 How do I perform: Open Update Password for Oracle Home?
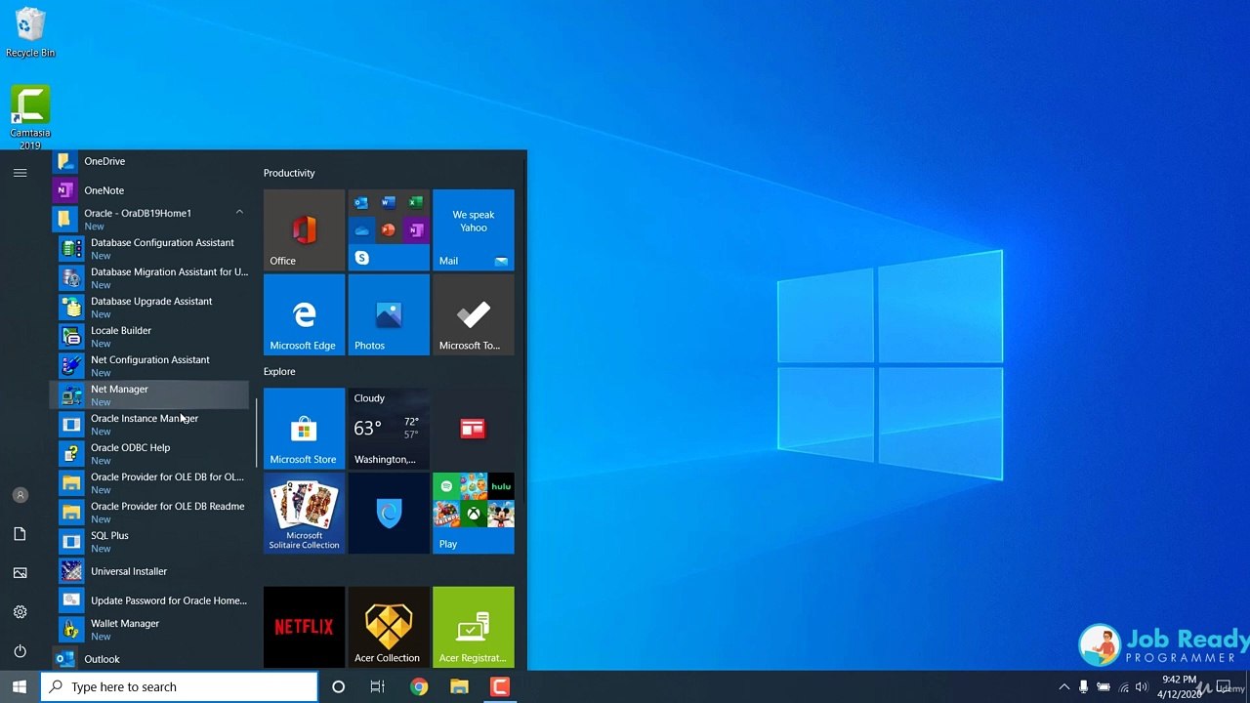pyautogui.click(x=150, y=600)
